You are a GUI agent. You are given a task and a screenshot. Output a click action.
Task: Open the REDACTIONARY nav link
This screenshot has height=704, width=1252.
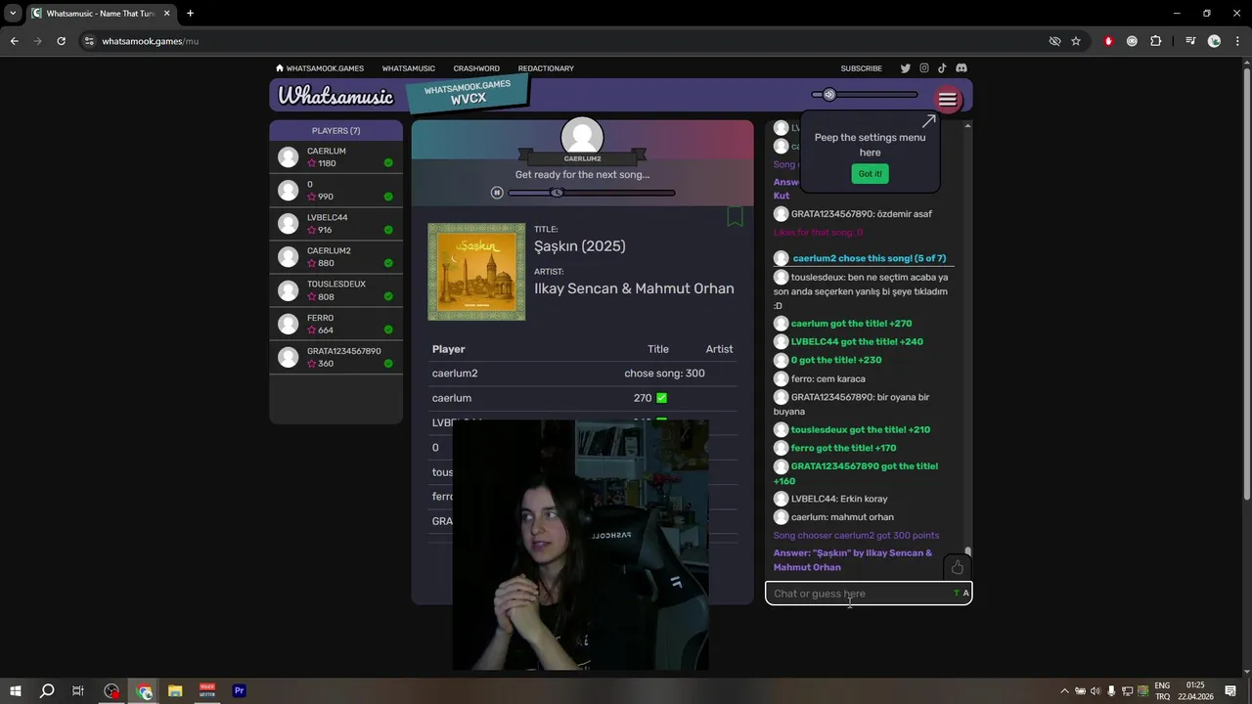(546, 68)
